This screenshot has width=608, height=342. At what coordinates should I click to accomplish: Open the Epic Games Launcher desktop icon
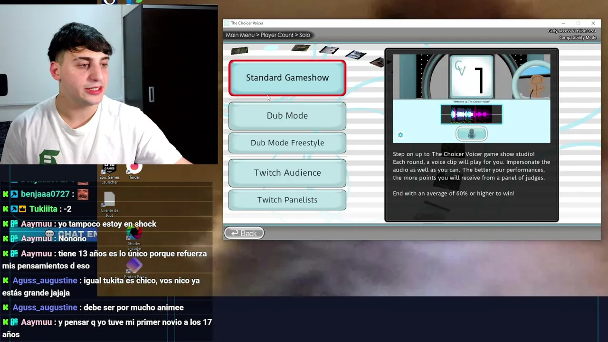pyautogui.click(x=109, y=174)
